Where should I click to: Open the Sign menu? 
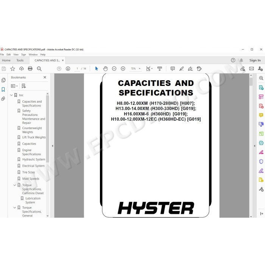(x=23, y=55)
